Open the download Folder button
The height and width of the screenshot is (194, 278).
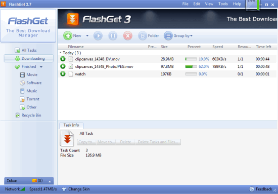point(149,35)
